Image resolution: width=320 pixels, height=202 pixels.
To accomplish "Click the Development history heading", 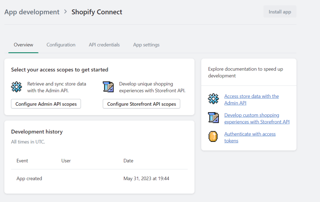I will (37, 132).
